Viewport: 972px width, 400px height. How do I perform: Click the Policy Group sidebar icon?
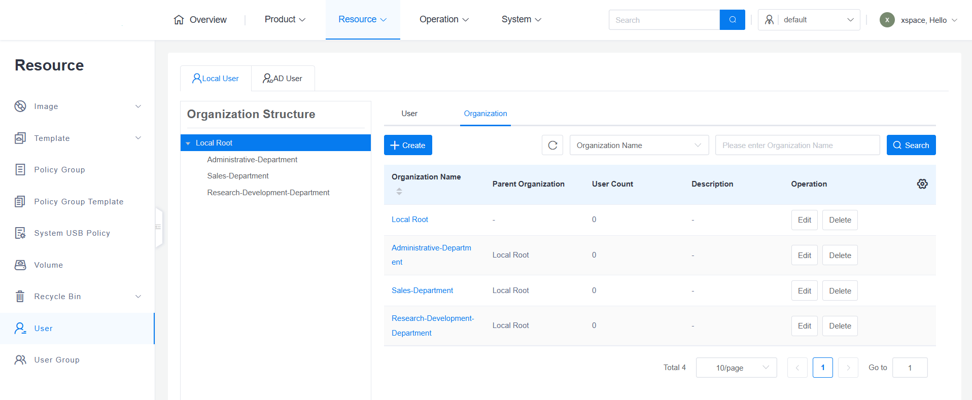click(x=20, y=170)
